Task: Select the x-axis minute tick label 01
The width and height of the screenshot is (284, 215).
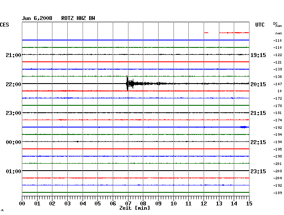Action: 37,204
